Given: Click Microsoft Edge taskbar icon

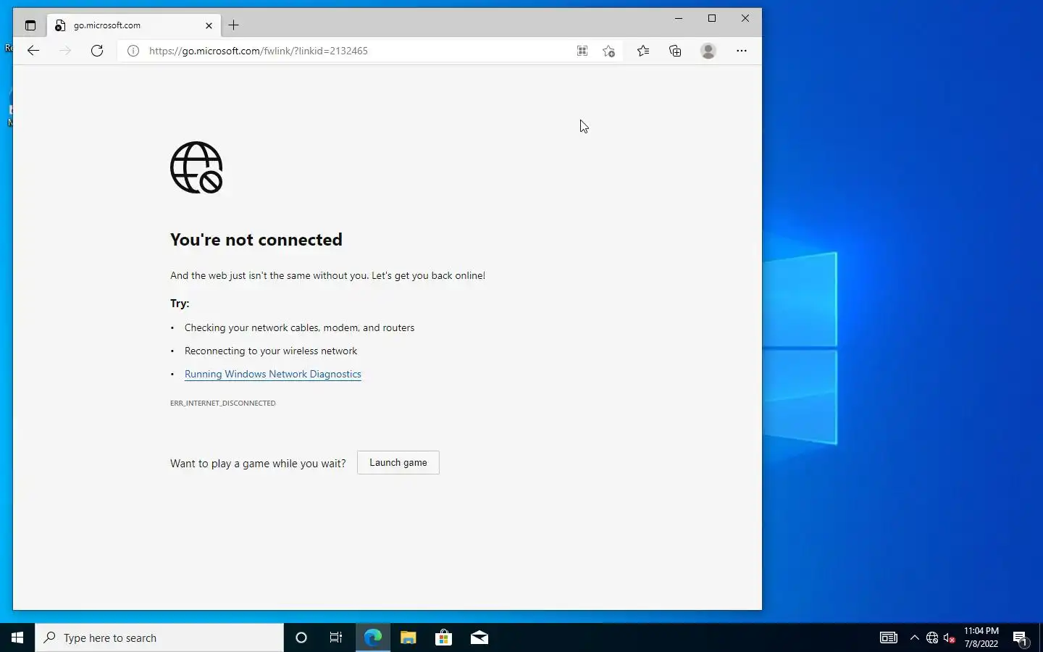Looking at the screenshot, I should (x=373, y=638).
